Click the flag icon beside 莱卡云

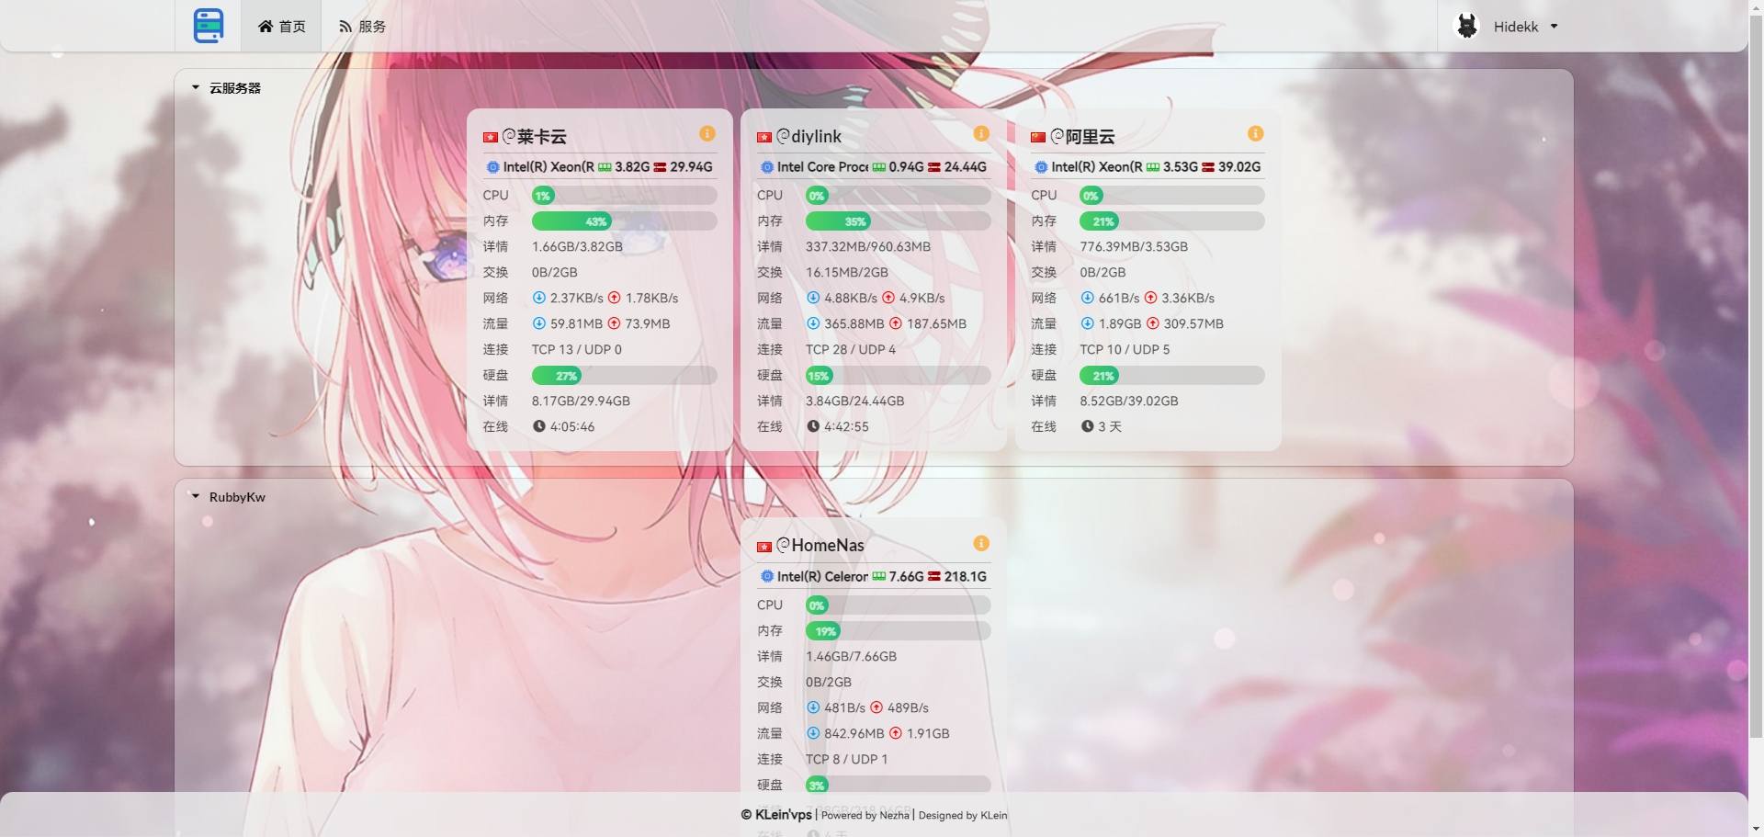click(x=491, y=137)
